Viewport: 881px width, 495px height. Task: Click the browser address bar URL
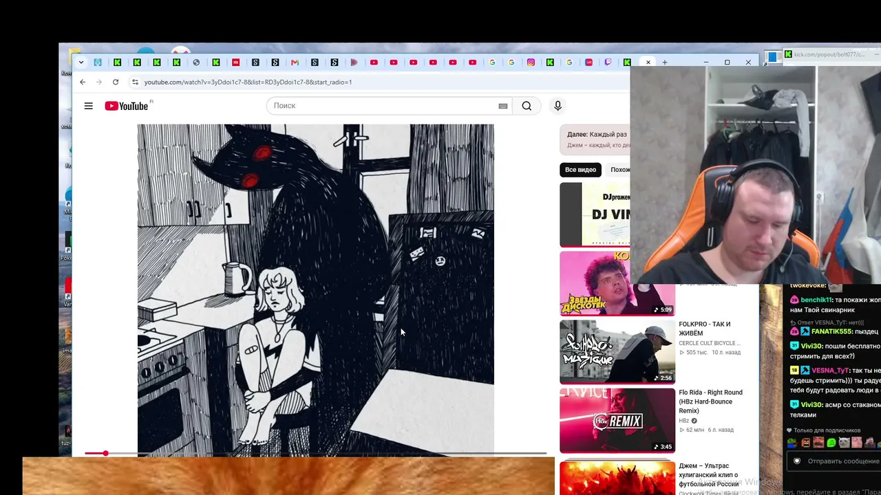[x=248, y=82]
